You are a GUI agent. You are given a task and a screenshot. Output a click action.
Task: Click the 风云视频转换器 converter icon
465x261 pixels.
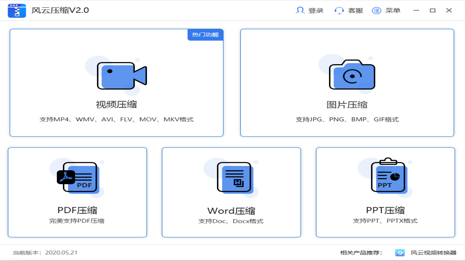click(x=400, y=252)
